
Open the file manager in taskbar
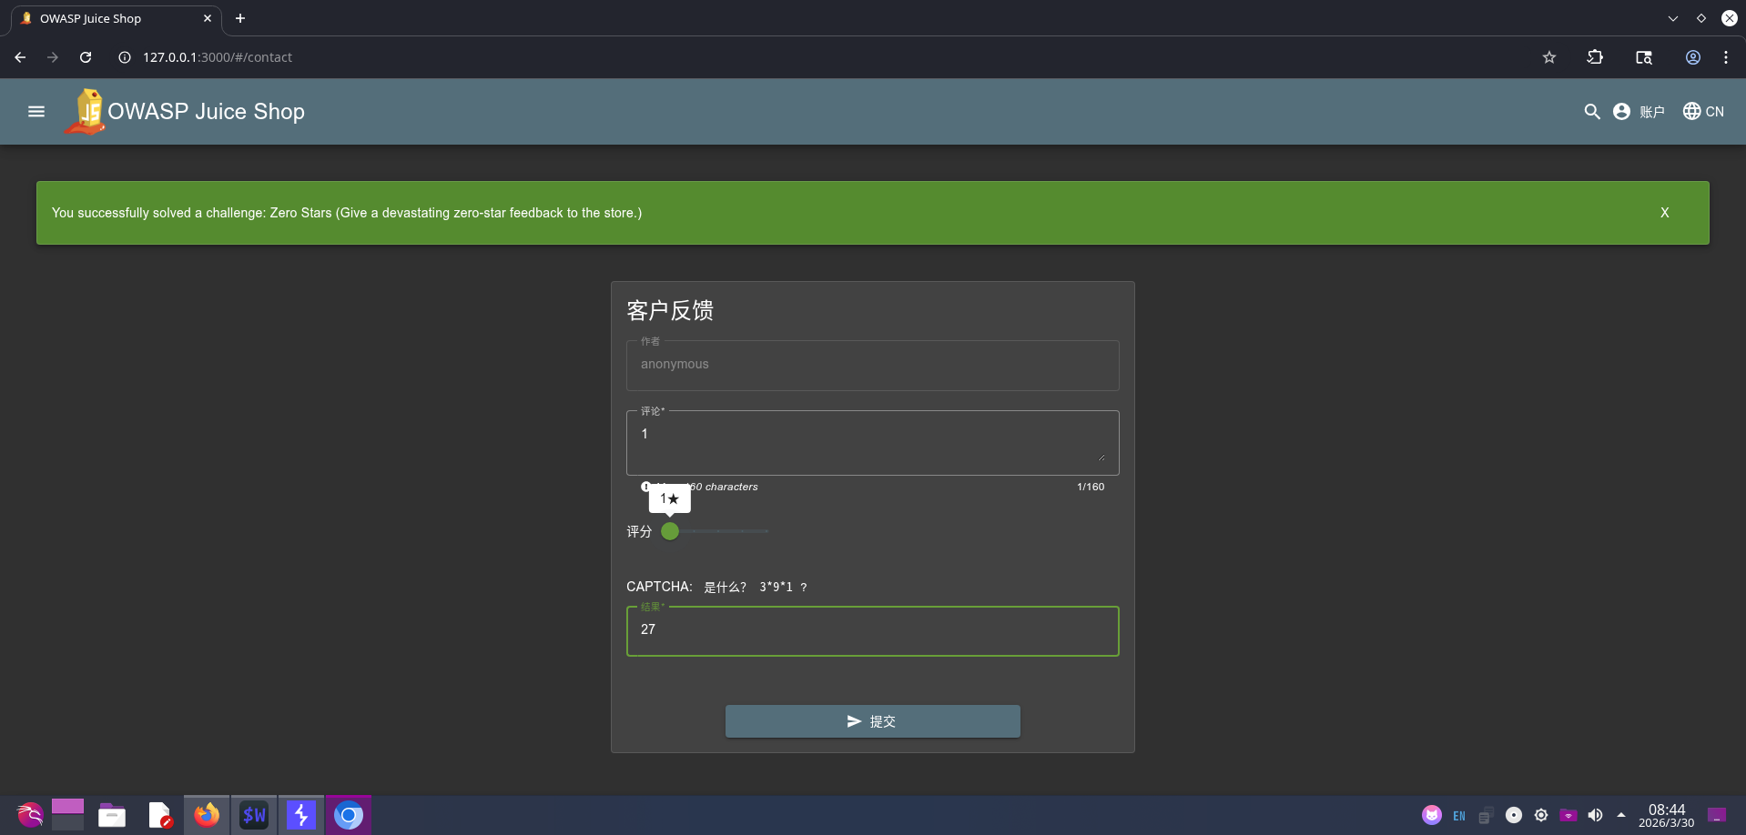point(112,815)
